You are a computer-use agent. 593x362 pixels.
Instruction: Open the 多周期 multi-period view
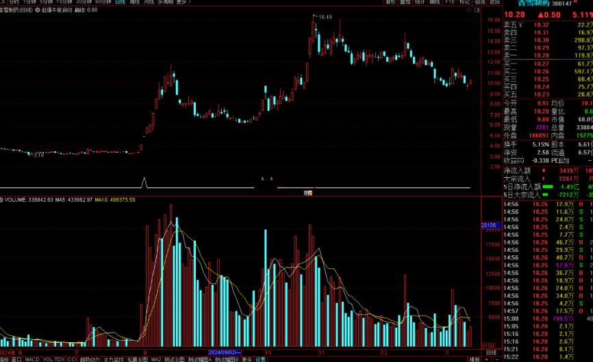point(165,2)
